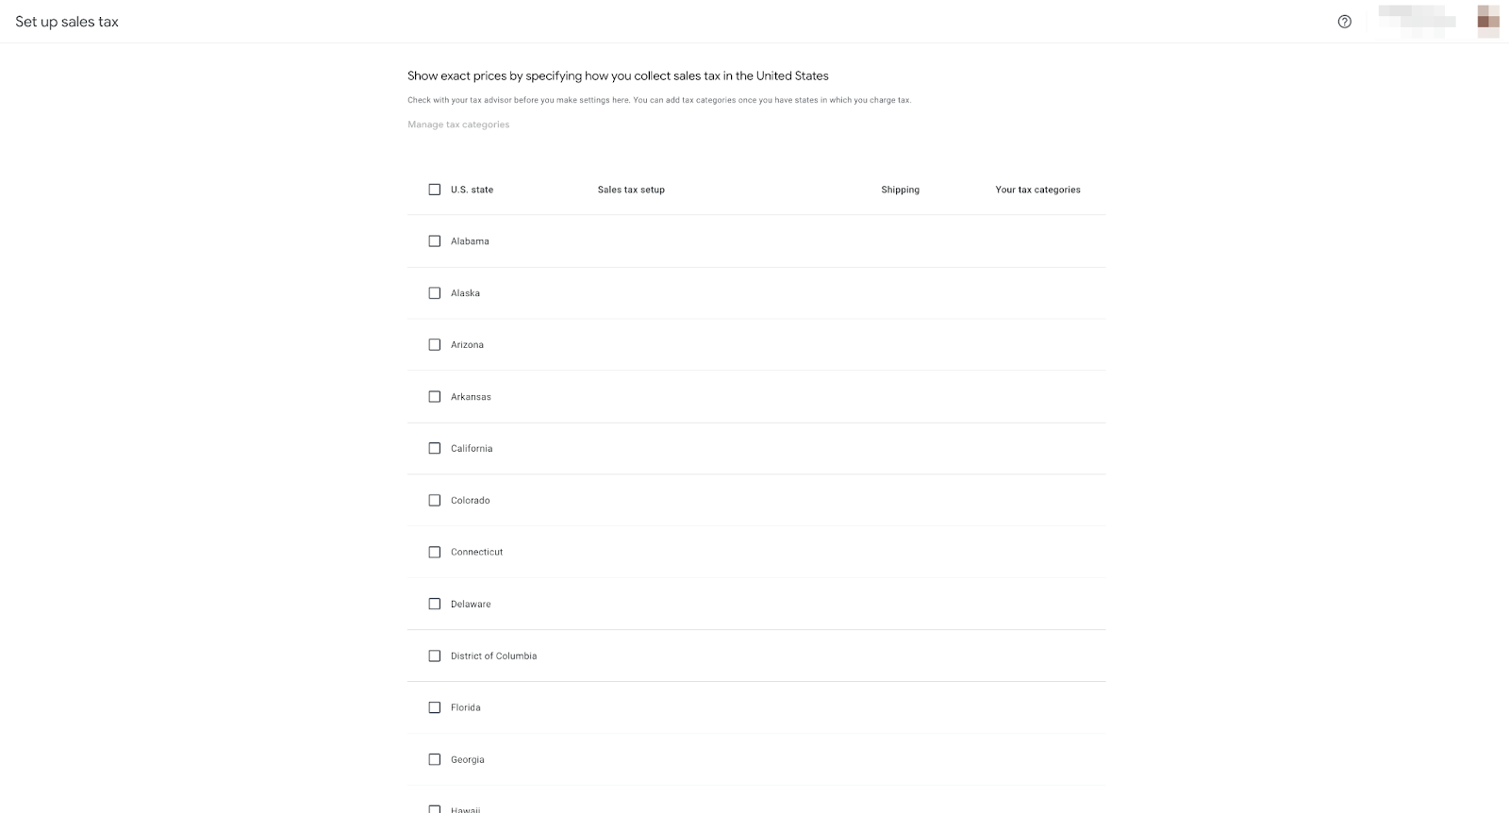Viewport: 1509px width, 813px height.
Task: Check the Alaska checkbox
Action: pyautogui.click(x=435, y=293)
